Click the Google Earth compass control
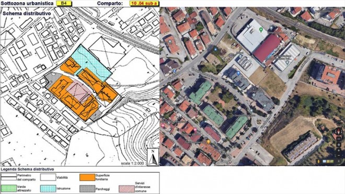 339,132
